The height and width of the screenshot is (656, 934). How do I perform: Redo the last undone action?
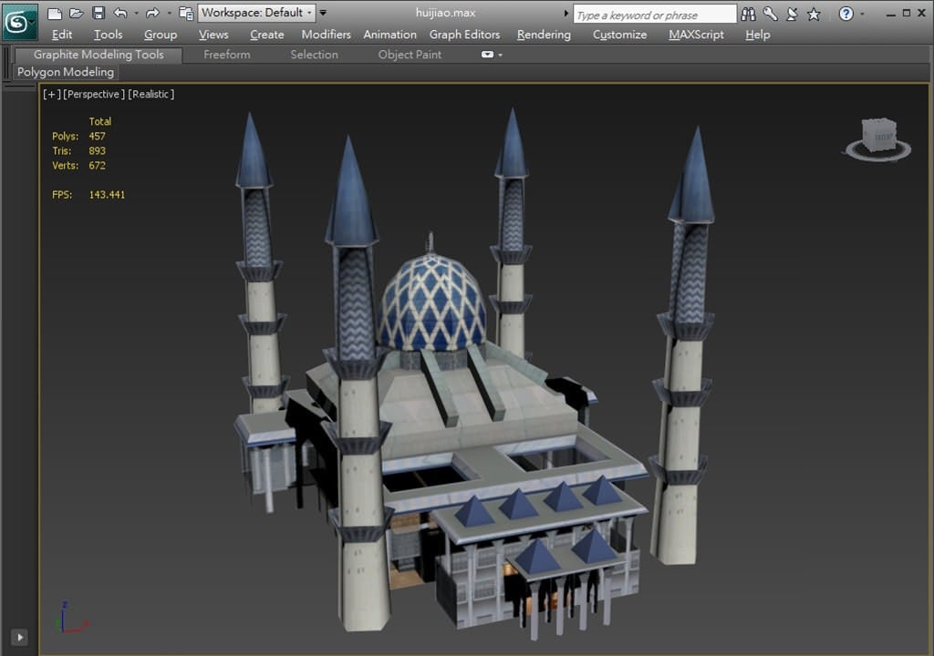[152, 14]
